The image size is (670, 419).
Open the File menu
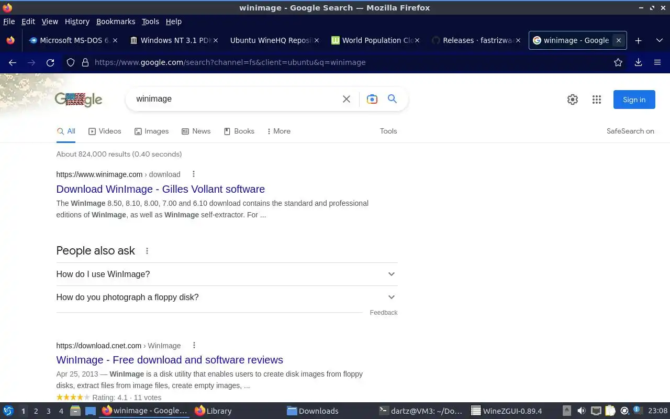9,21
